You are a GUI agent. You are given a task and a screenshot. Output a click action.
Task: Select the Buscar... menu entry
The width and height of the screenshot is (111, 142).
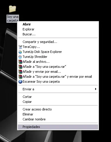point(58,34)
